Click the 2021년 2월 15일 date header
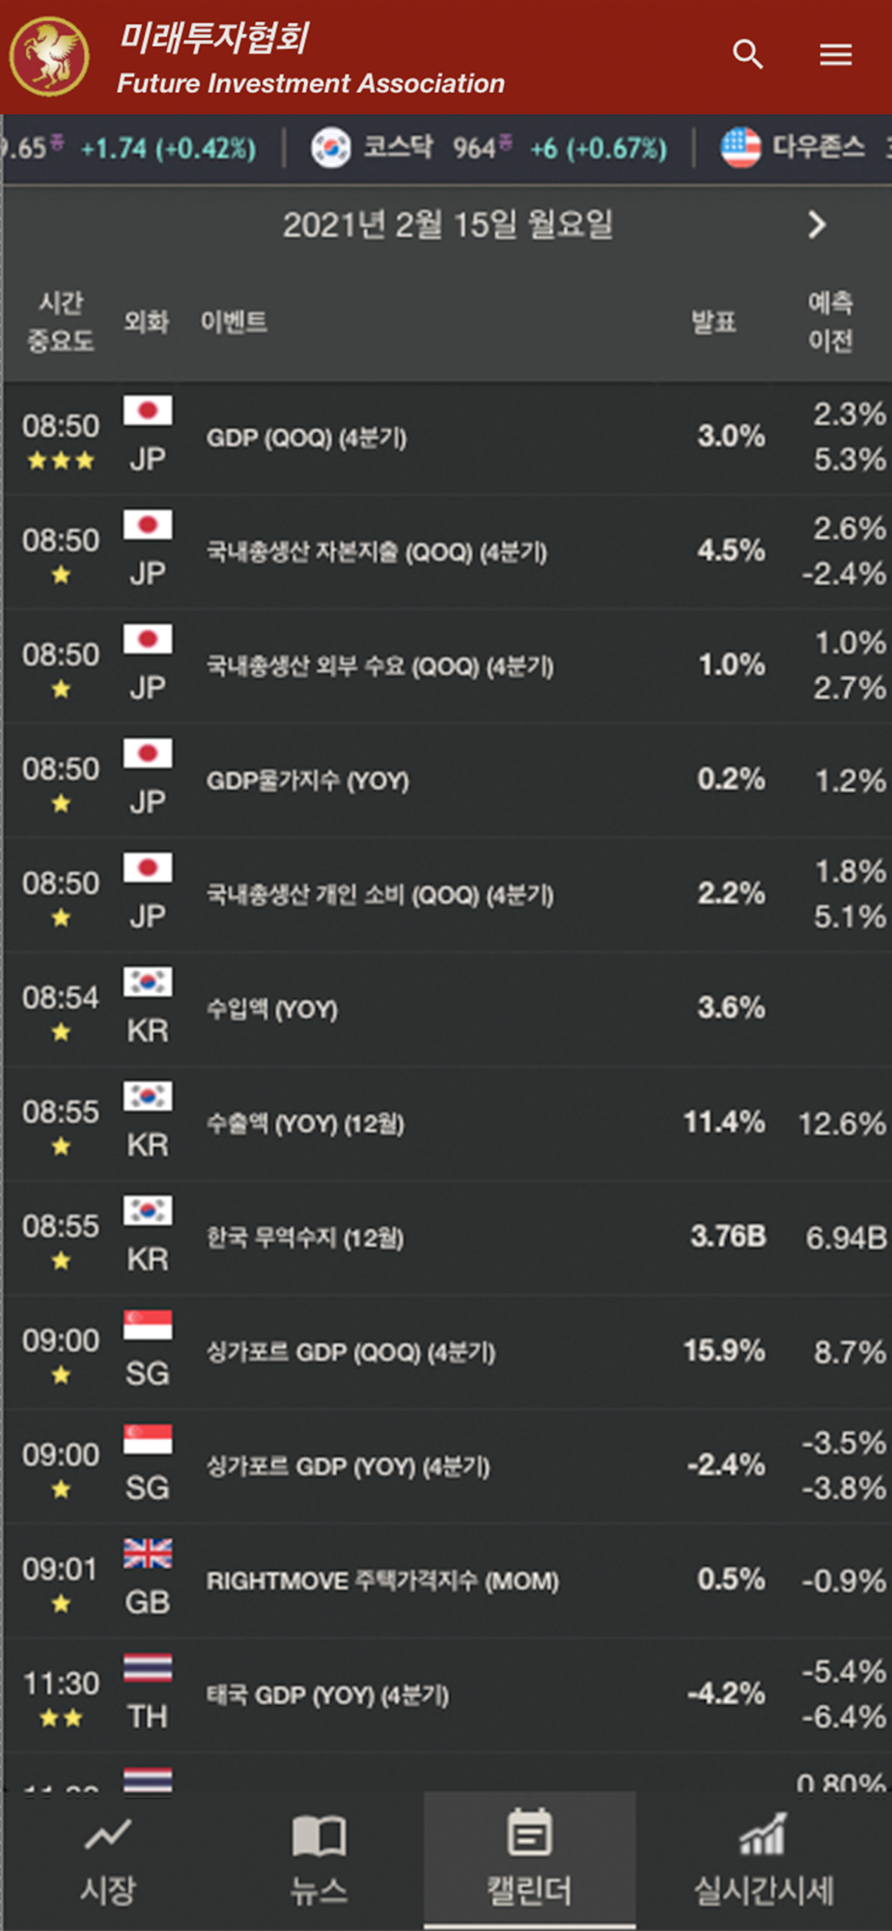The image size is (892, 1931). coord(447,225)
